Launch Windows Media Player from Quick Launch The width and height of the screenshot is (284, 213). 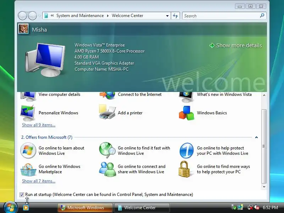26,208
